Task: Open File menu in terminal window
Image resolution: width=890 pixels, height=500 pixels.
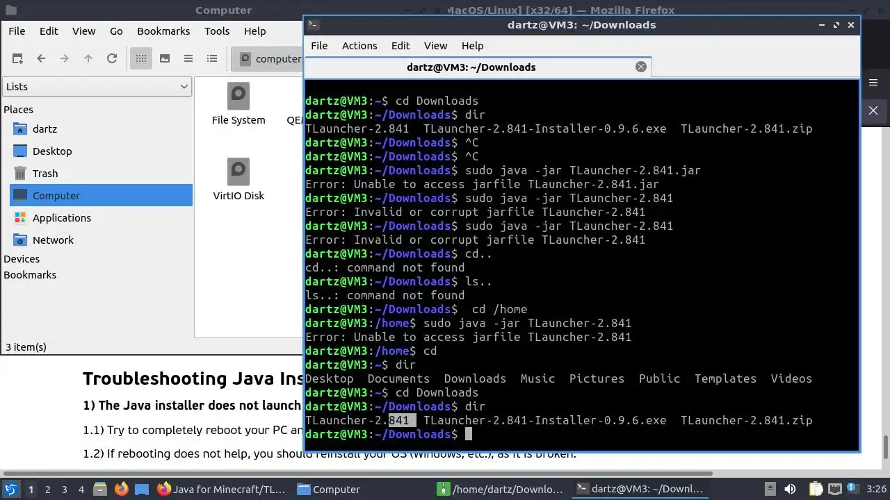Action: [319, 46]
